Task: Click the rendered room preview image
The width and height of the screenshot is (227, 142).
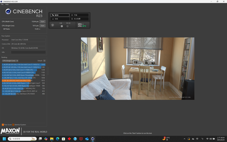Action: coord(138,69)
